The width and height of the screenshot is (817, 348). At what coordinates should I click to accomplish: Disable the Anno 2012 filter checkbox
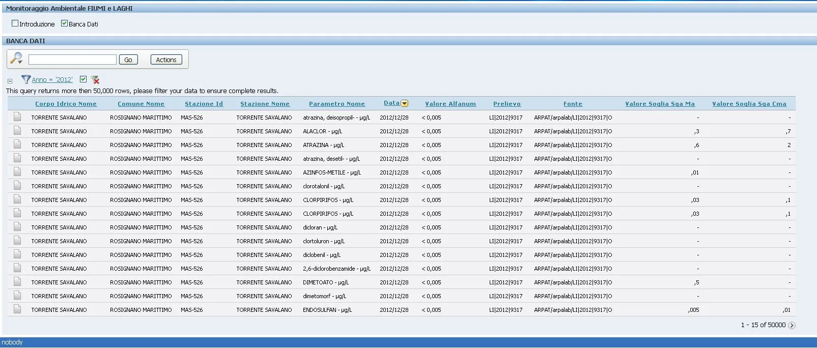click(x=83, y=79)
